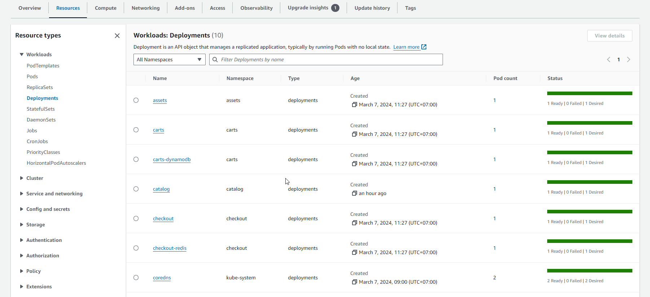
Task: Open the Update history tab
Action: click(372, 8)
